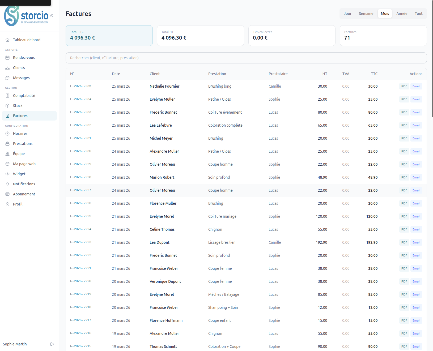Email Florence Muller's invoice F-2026-2226
Image resolution: width=433 pixels, height=351 pixels.
416,203
